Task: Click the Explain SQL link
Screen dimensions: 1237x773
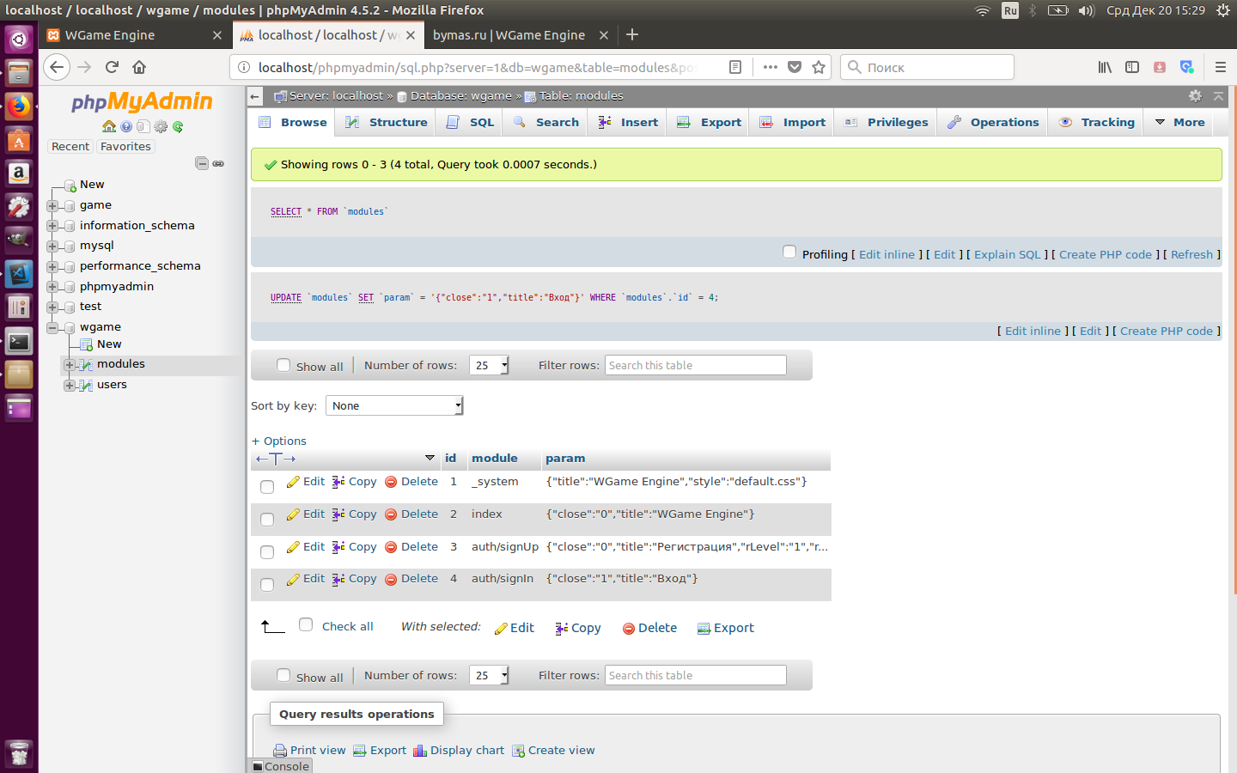Action: pyautogui.click(x=1007, y=254)
